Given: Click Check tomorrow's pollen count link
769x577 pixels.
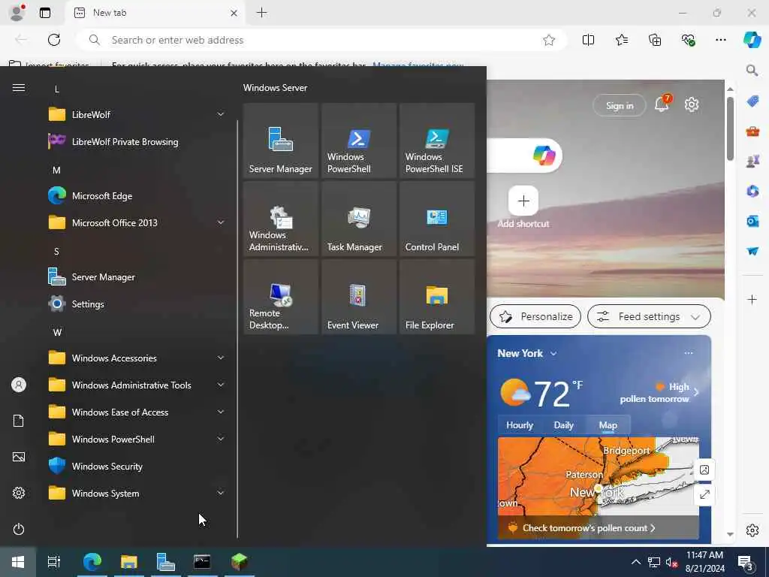Looking at the screenshot, I should tap(589, 528).
